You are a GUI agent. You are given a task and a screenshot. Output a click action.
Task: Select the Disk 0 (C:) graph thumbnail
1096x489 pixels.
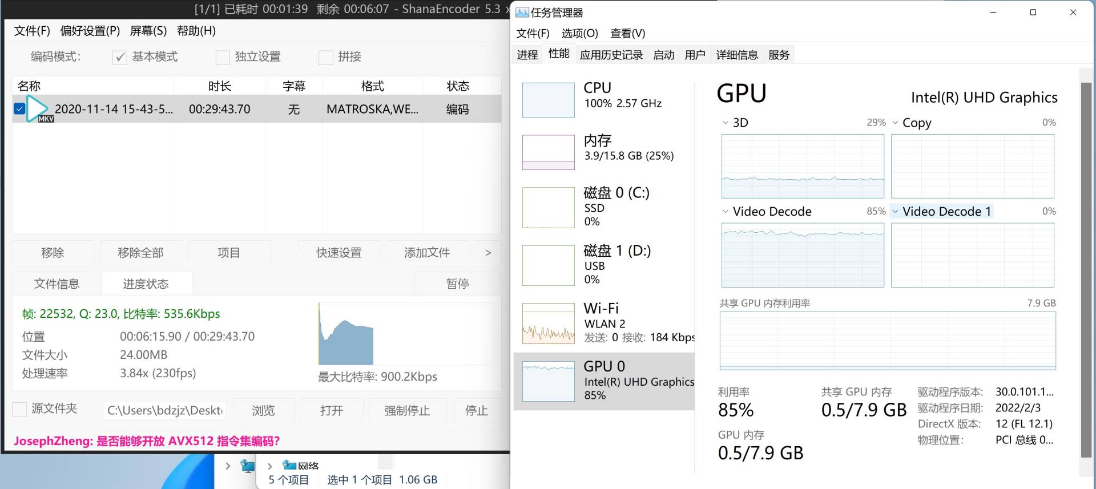(x=548, y=208)
